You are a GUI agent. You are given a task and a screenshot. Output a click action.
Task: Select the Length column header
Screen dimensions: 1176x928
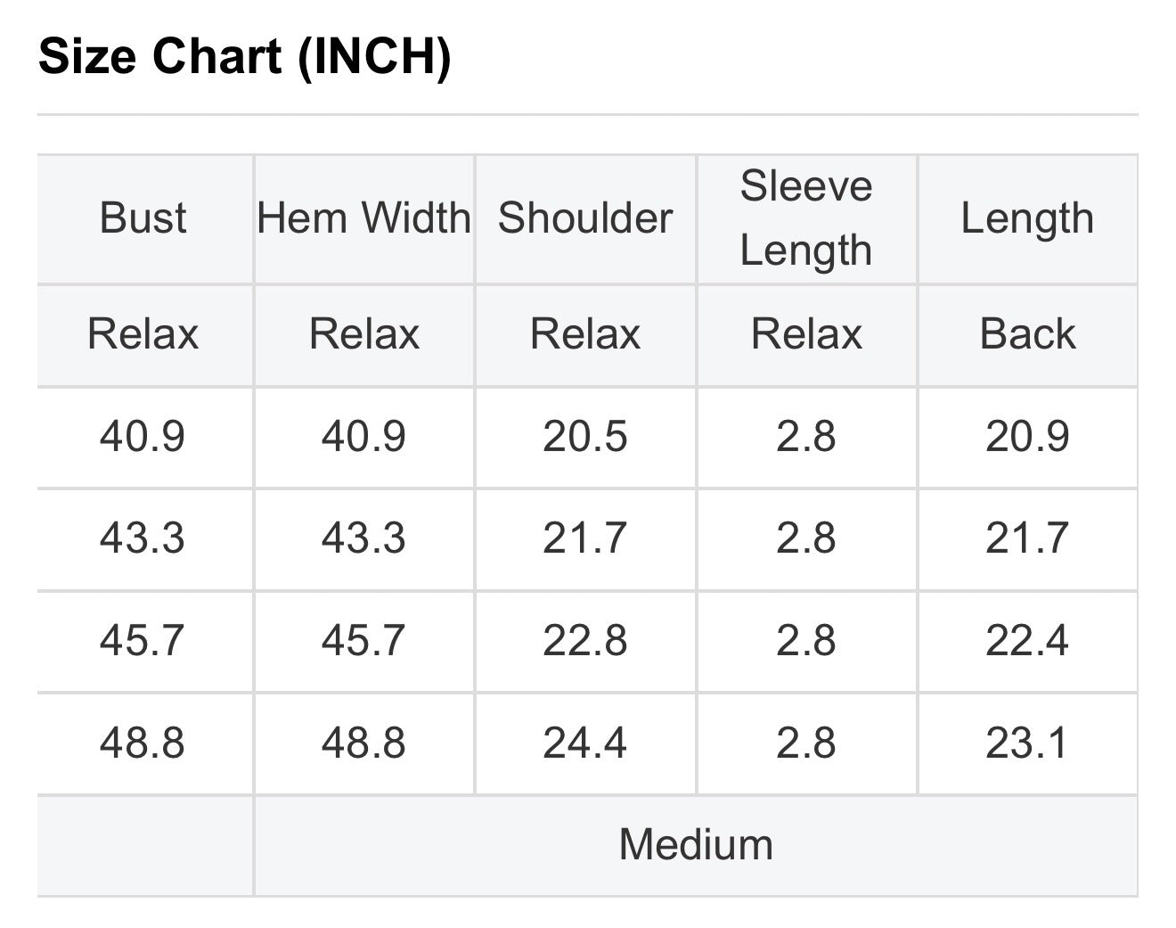point(1027,218)
